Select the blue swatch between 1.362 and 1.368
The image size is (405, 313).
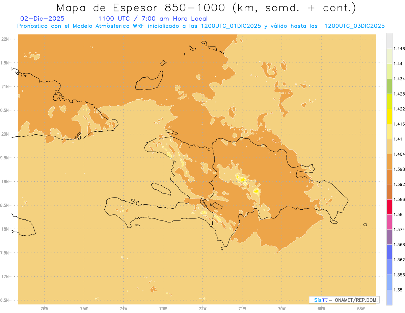[389, 252]
